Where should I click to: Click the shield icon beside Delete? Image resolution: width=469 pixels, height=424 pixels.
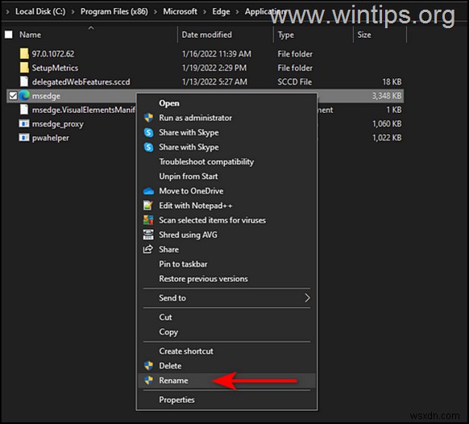148,366
